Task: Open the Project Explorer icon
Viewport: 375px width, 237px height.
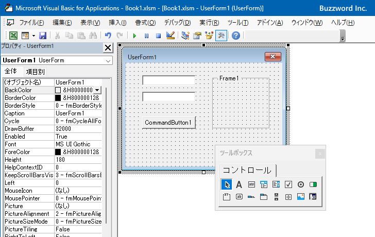Action: point(185,36)
